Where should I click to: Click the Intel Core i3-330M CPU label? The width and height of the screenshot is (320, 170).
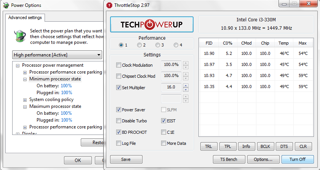click(256, 20)
